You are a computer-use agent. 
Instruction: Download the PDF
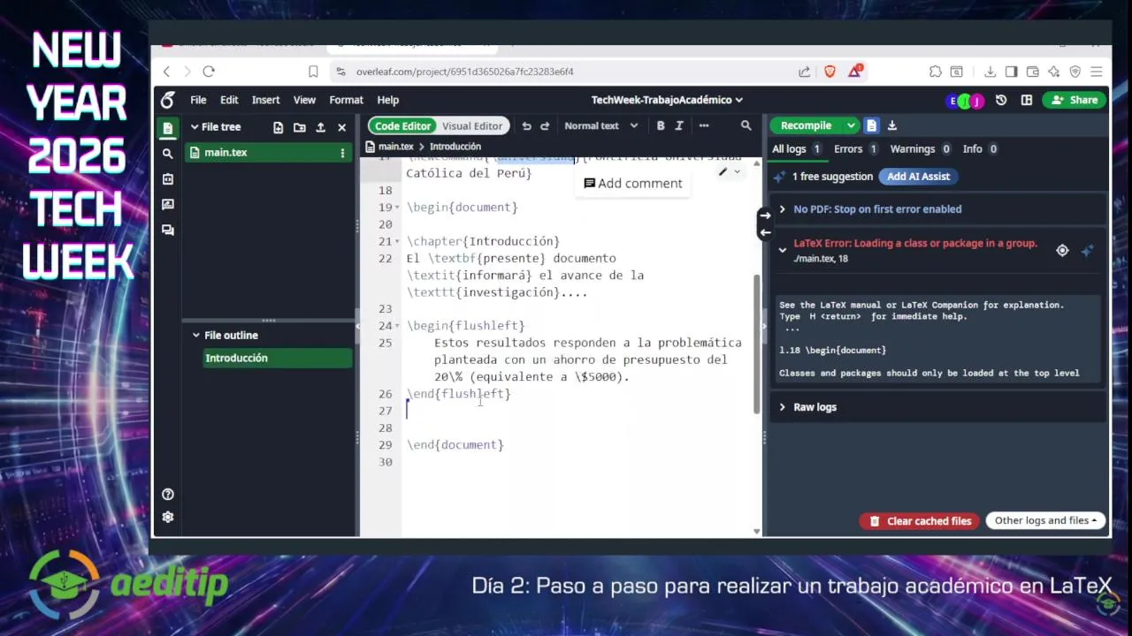(x=892, y=125)
